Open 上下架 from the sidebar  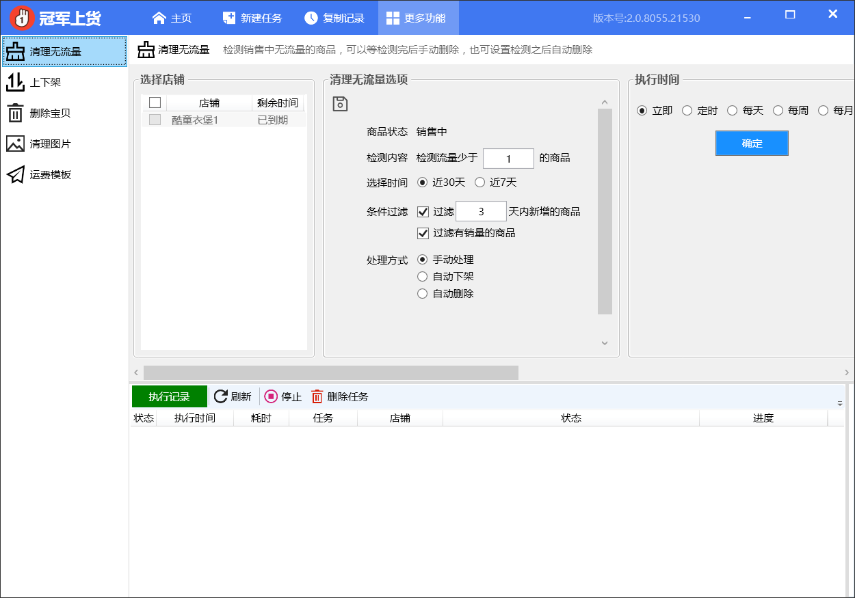click(x=45, y=82)
